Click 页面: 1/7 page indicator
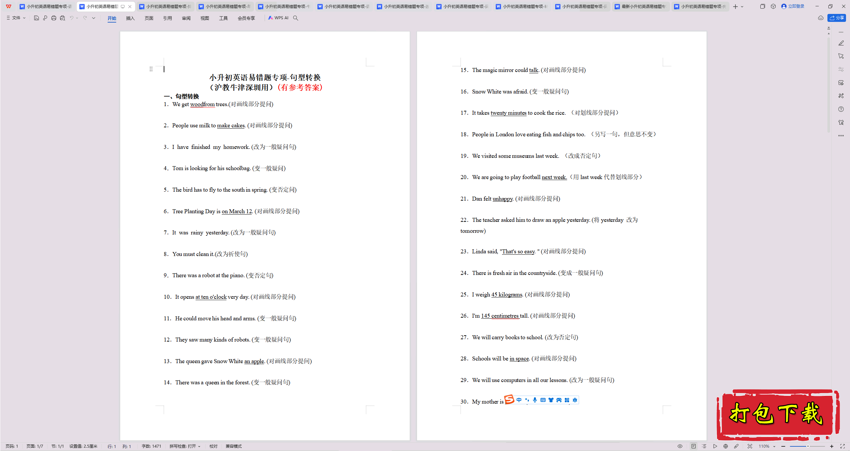Viewport: 850px width, 451px height. tap(35, 446)
